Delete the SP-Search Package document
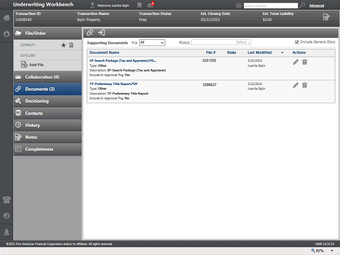 tap(304, 62)
